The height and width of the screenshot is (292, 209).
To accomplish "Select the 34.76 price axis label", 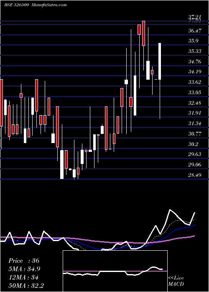I will pos(195,61).
